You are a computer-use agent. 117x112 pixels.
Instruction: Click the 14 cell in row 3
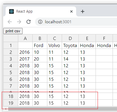(x=70, y=59)
